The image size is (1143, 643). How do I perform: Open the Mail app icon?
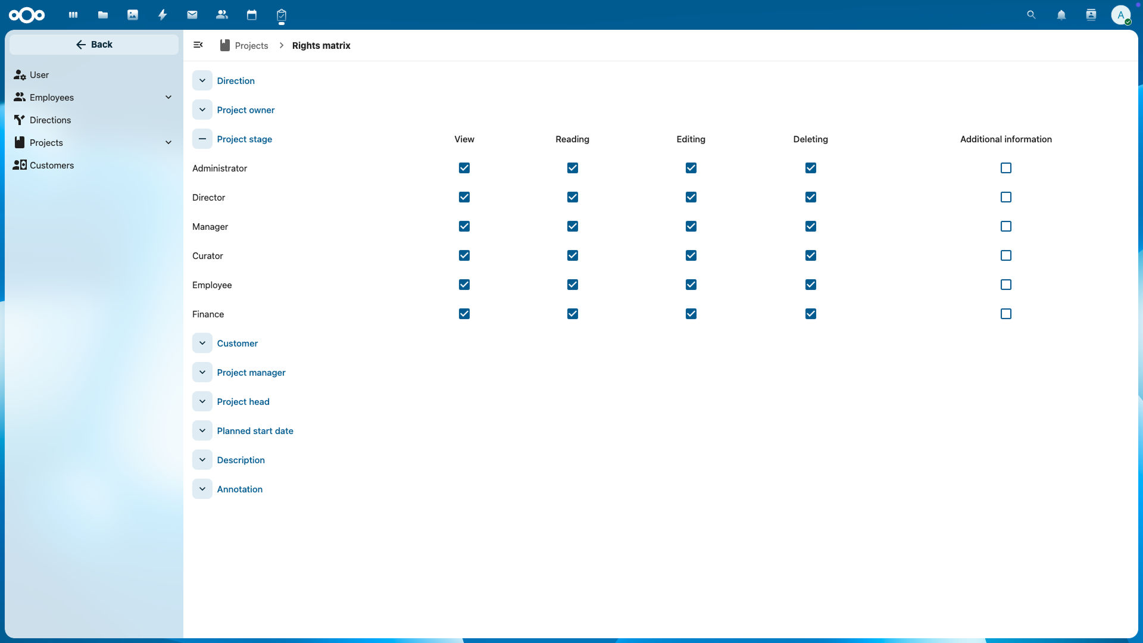point(192,15)
